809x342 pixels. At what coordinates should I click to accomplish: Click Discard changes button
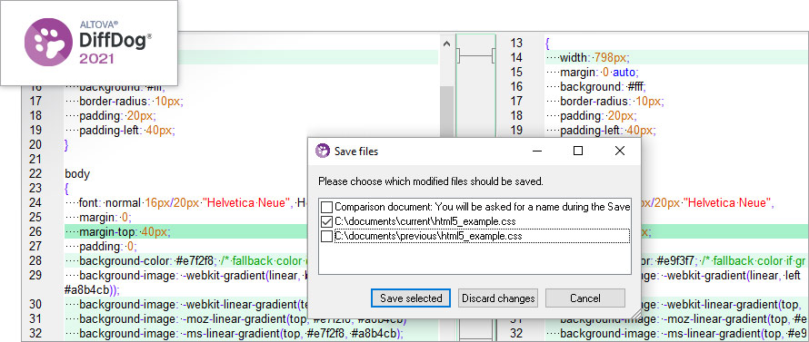pyautogui.click(x=498, y=298)
